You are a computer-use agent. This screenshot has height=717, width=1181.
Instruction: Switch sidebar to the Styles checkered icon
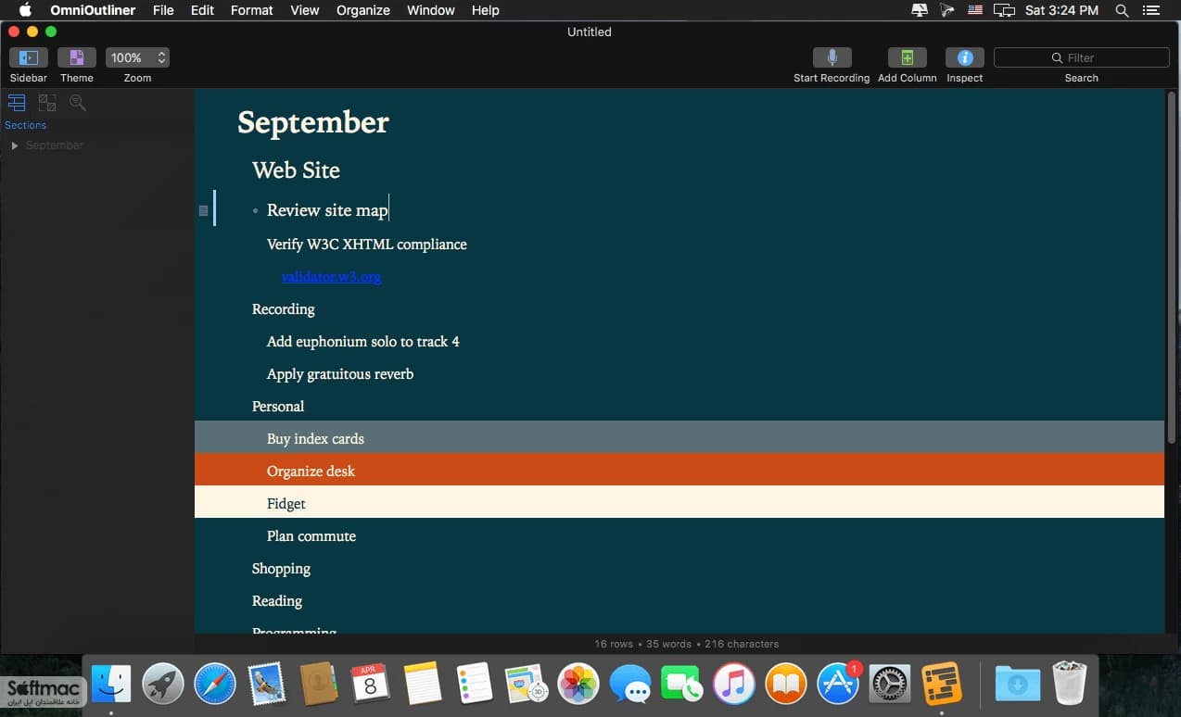[x=47, y=103]
